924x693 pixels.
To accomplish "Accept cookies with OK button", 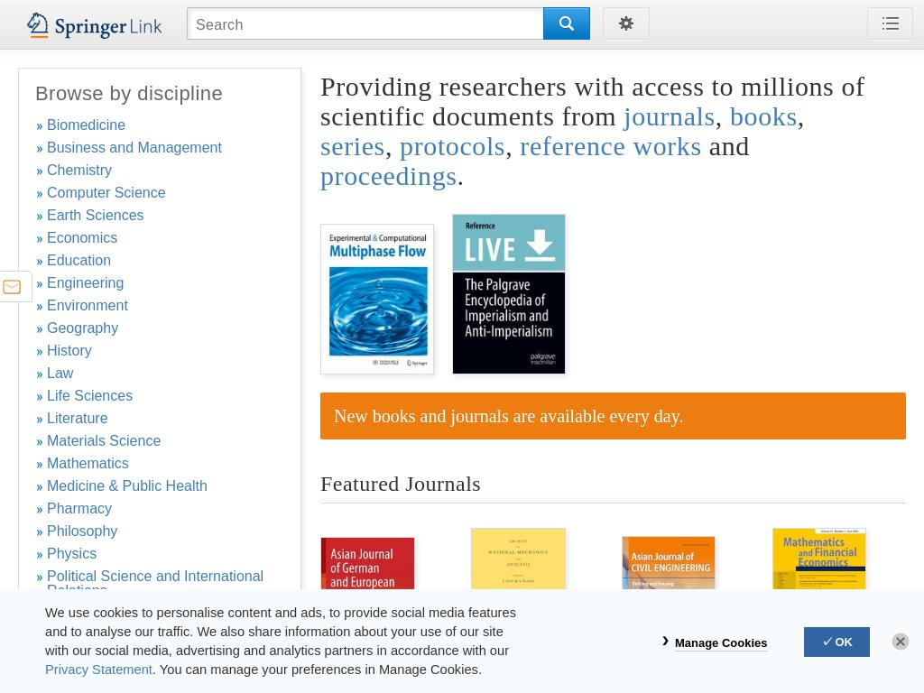I will point(836,642).
